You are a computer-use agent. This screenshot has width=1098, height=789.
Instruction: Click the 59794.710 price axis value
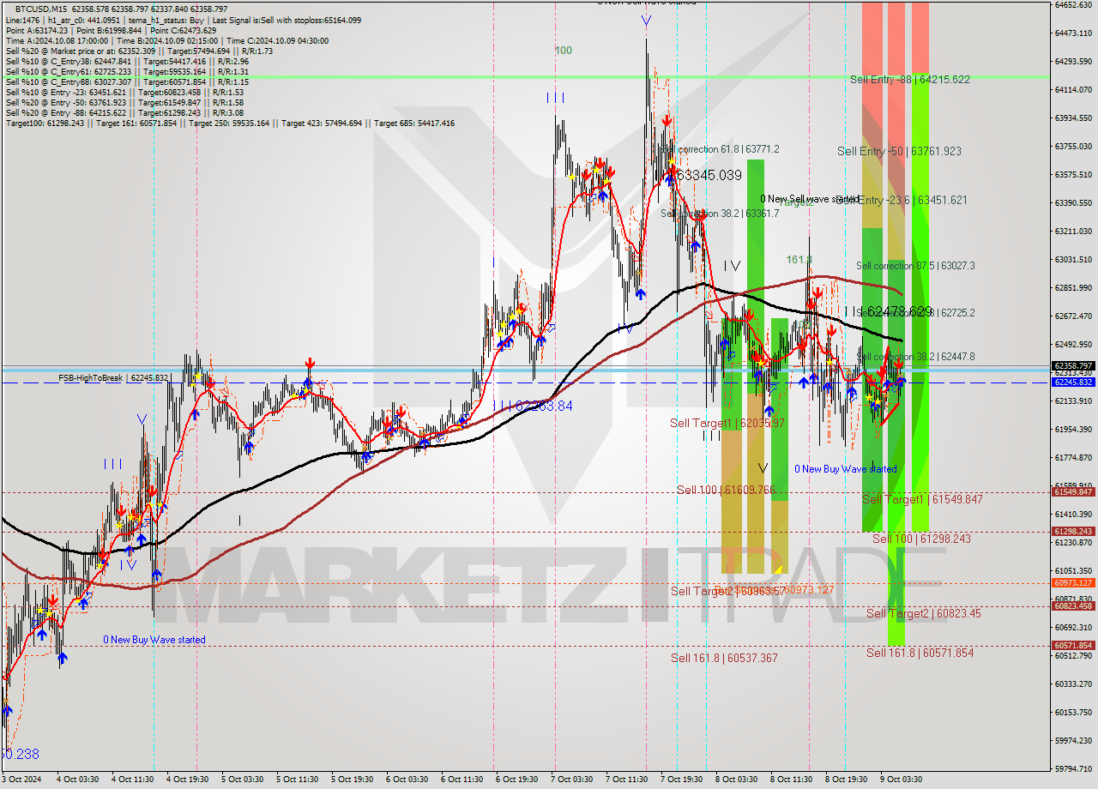(1072, 768)
